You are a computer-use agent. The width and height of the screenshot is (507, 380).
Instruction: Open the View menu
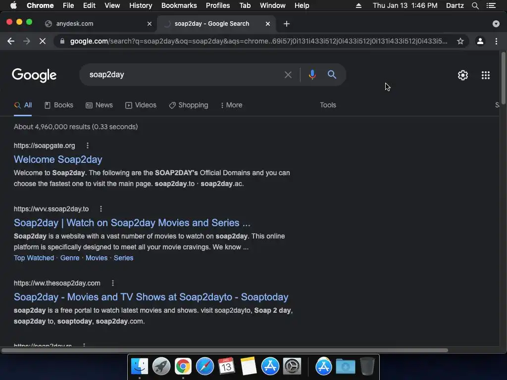pos(112,5)
